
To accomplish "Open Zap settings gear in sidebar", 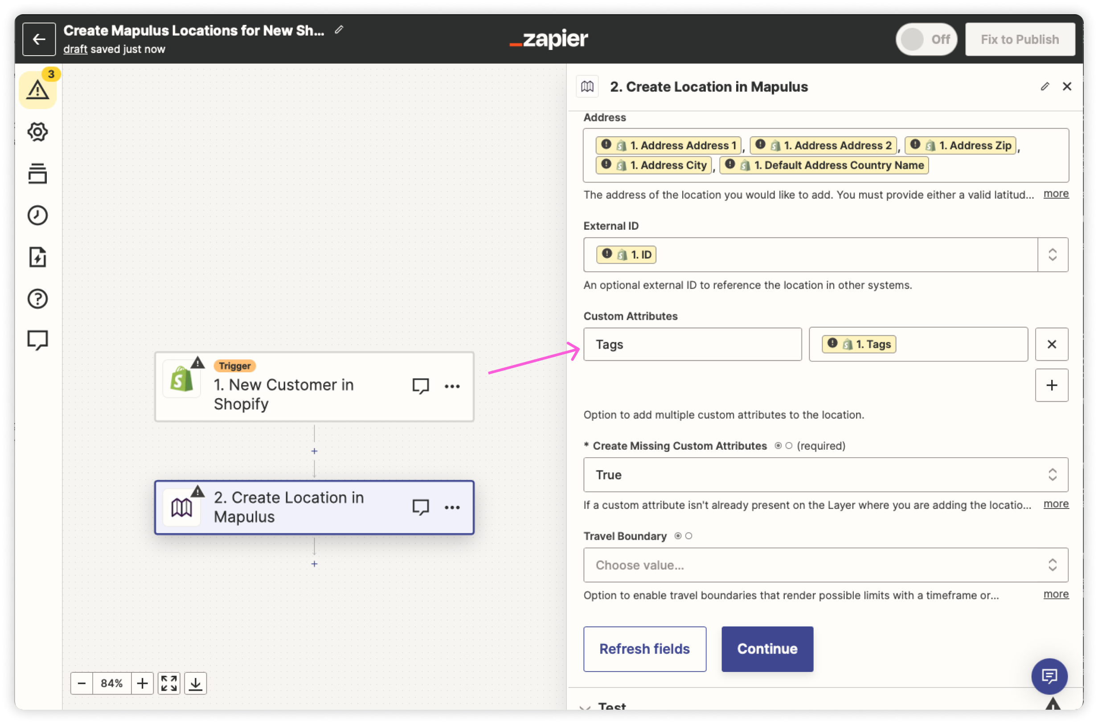I will [37, 132].
